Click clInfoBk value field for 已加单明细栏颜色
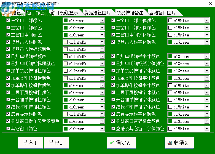215x154 pixels. click(84, 56)
